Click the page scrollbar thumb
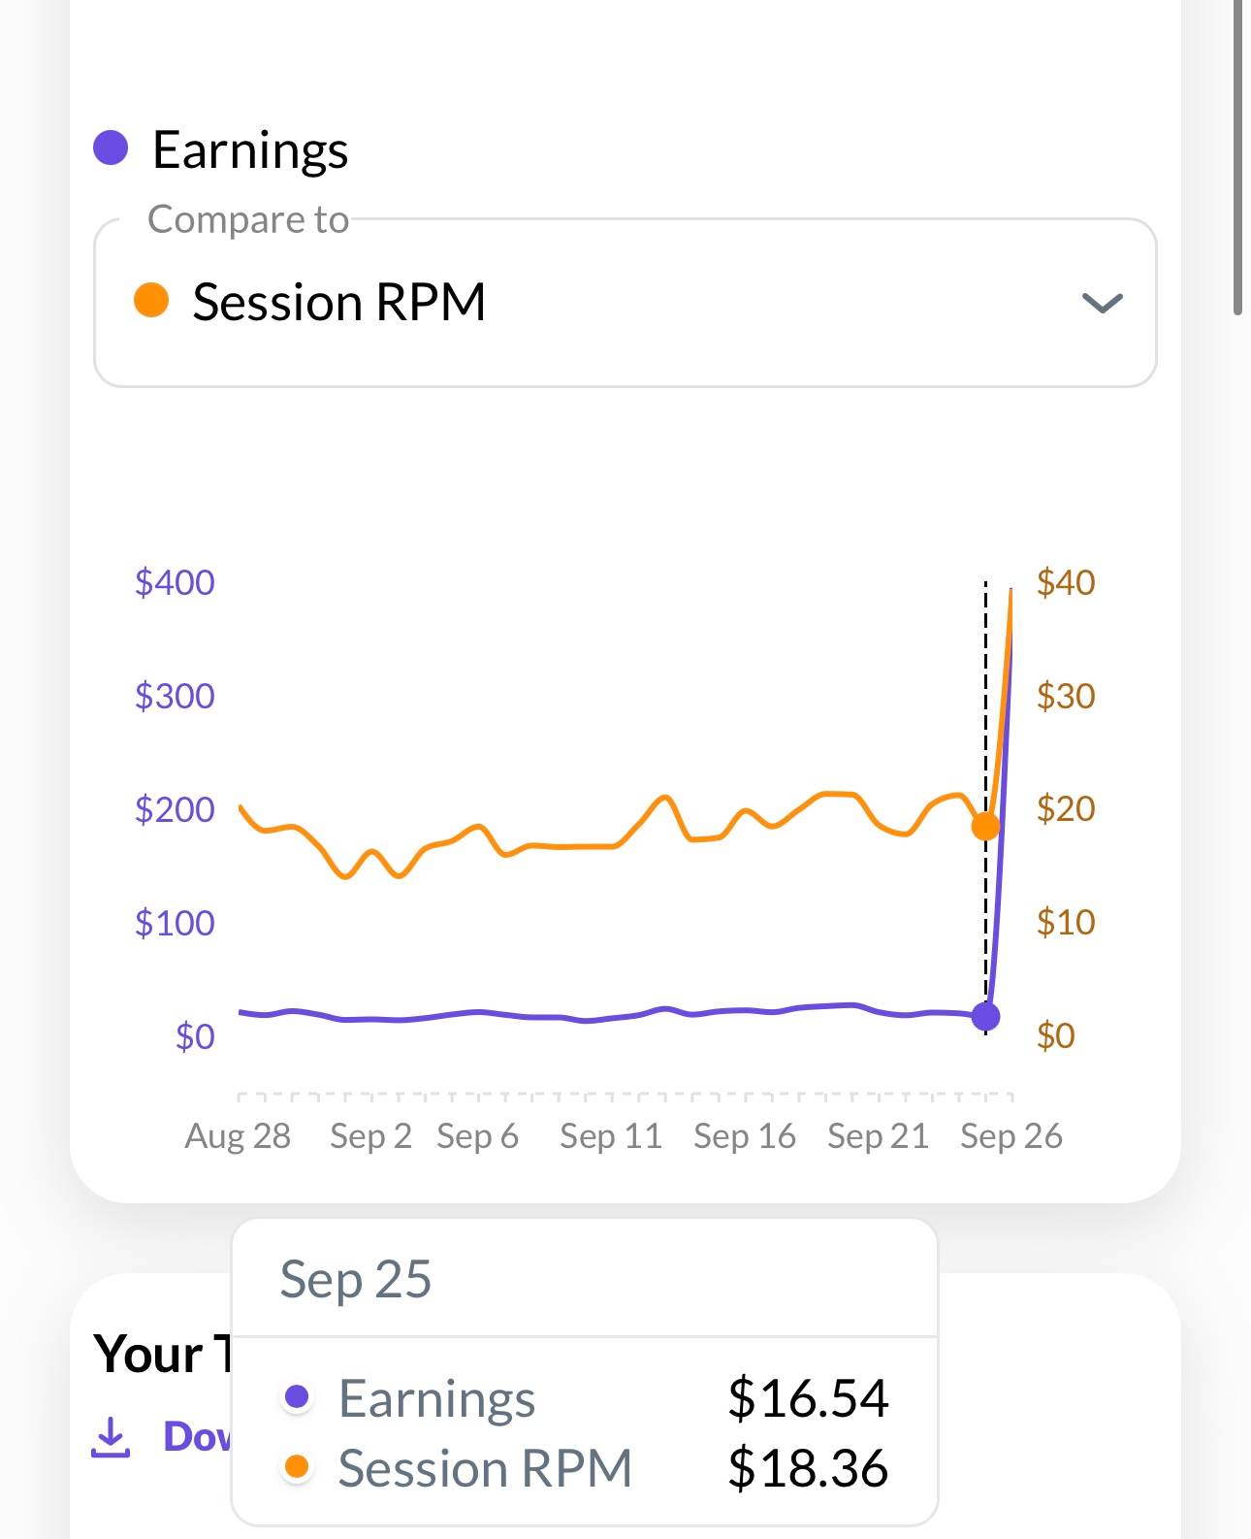This screenshot has height=1539, width=1251. 1237,155
